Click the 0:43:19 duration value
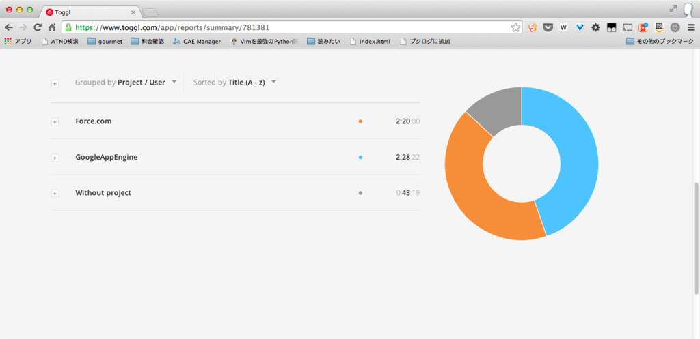Viewport: 700px width, 339px height. [407, 193]
